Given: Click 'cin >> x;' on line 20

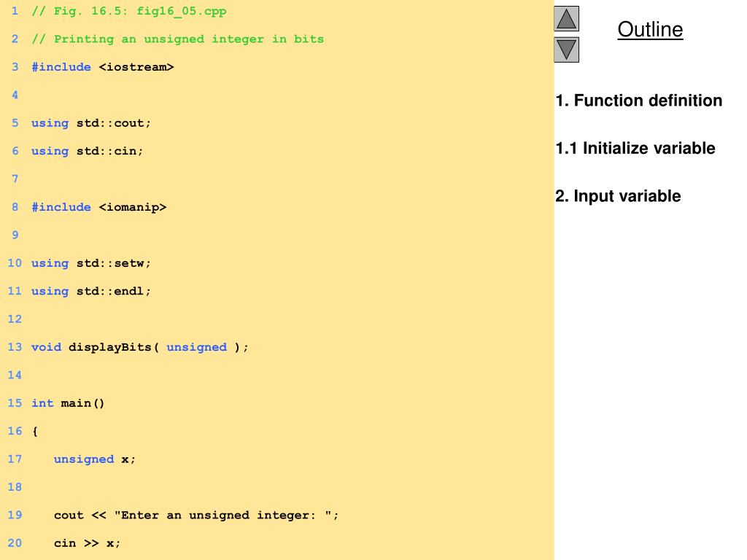Looking at the screenshot, I should coord(88,543).
